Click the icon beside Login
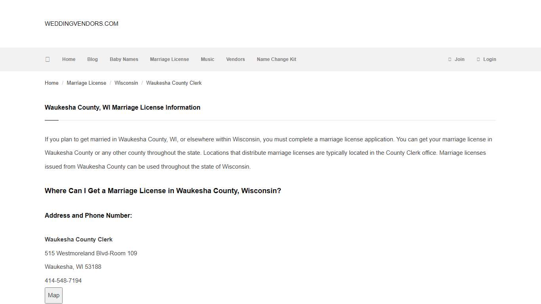 [x=478, y=59]
